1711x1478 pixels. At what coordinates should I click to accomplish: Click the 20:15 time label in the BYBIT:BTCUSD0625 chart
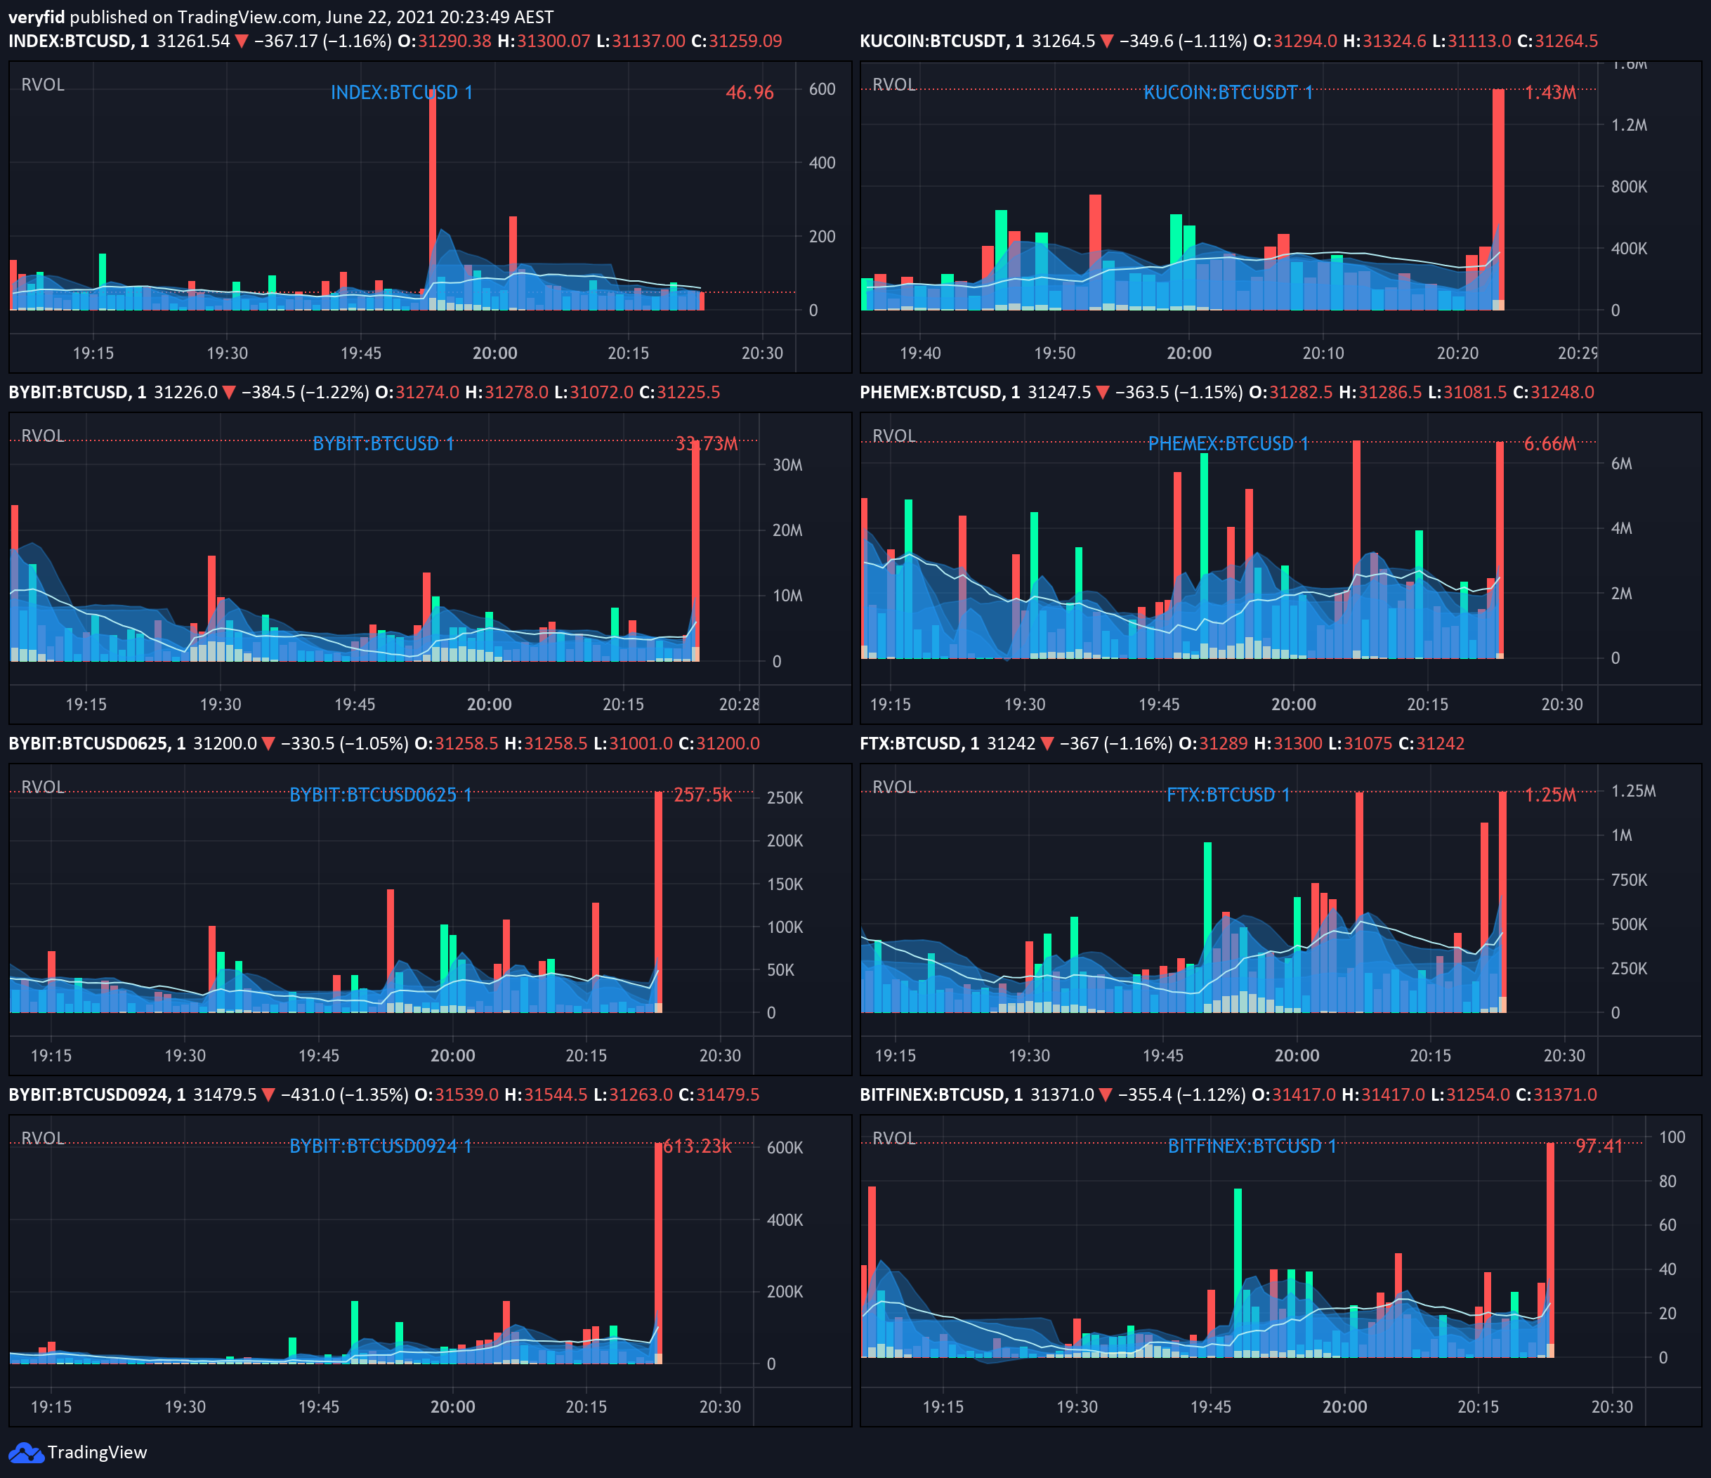coord(586,1055)
